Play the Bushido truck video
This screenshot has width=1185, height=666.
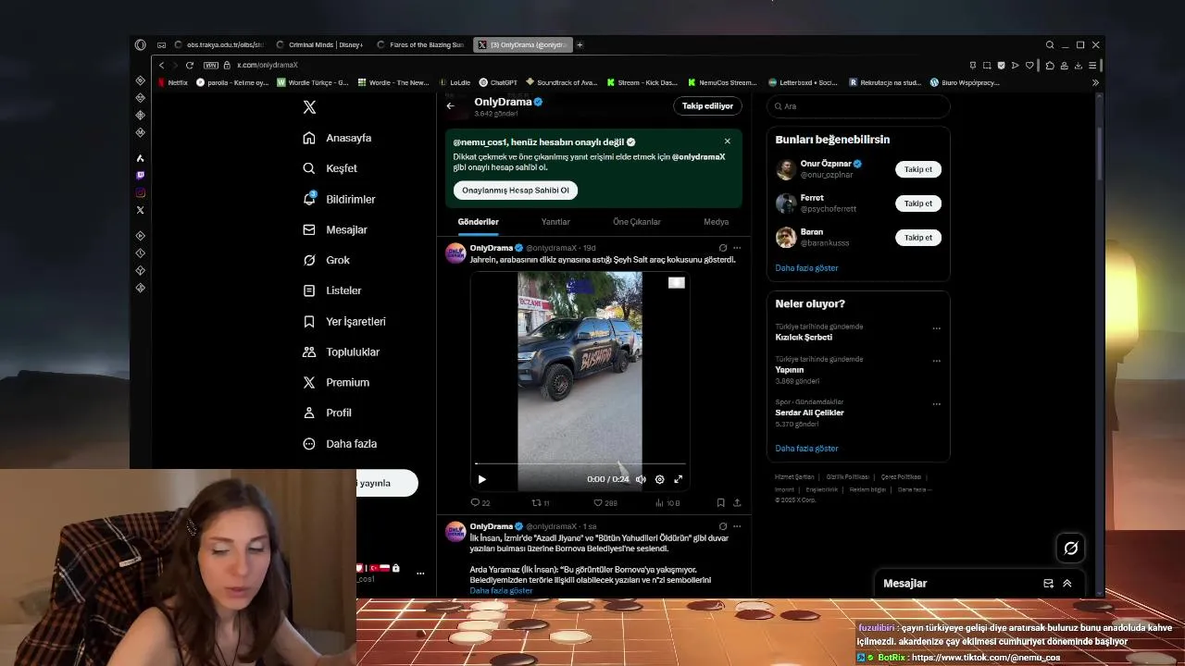[481, 479]
